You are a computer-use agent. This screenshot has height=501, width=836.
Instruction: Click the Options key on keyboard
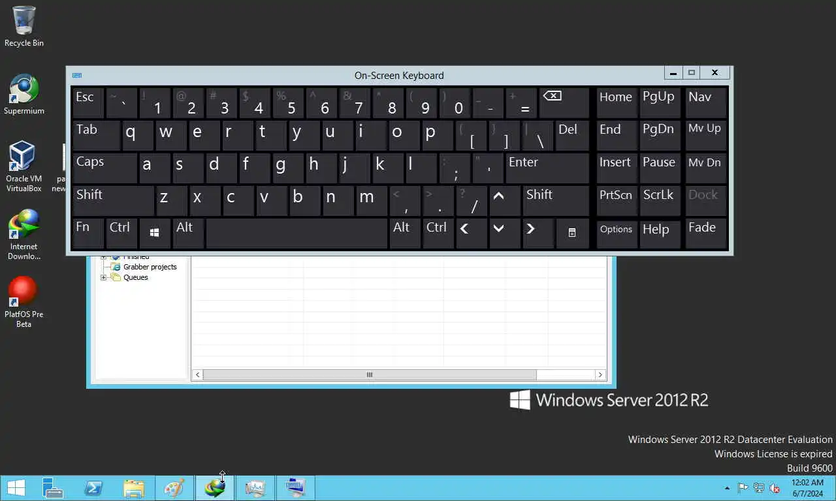617,234
